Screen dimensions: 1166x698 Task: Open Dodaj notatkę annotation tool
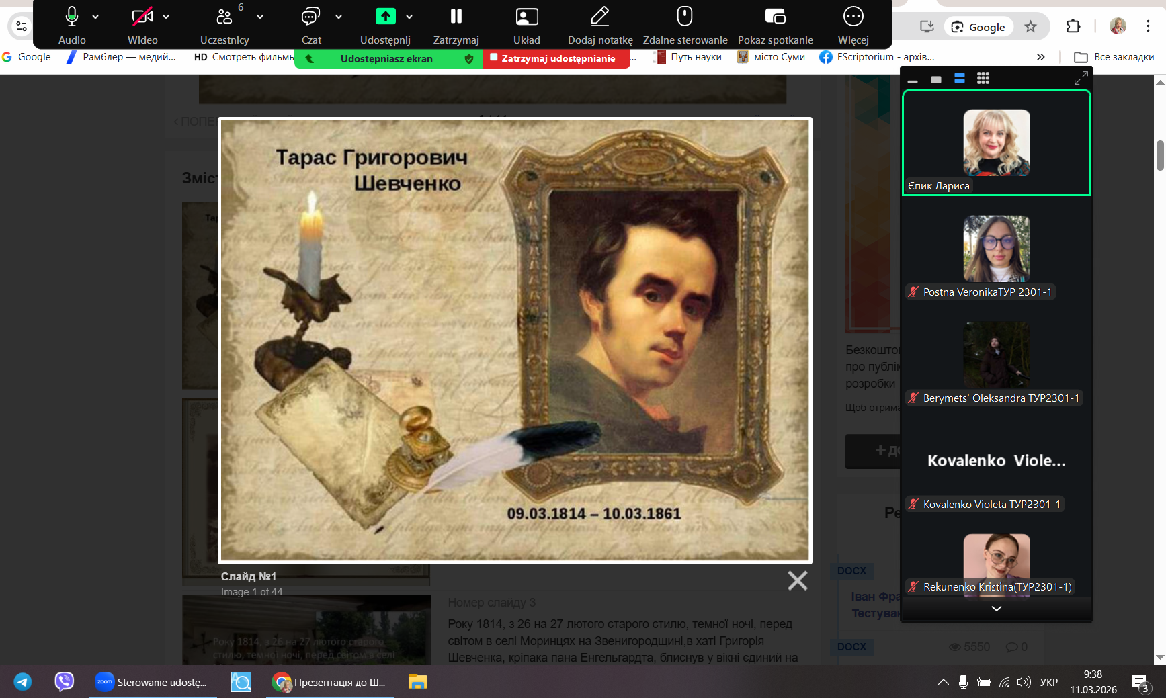point(599,17)
